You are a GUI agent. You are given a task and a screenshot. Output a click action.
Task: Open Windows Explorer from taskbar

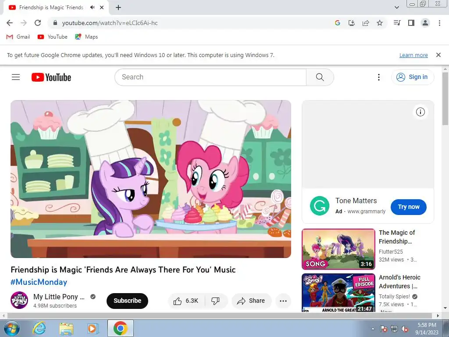[x=66, y=328]
